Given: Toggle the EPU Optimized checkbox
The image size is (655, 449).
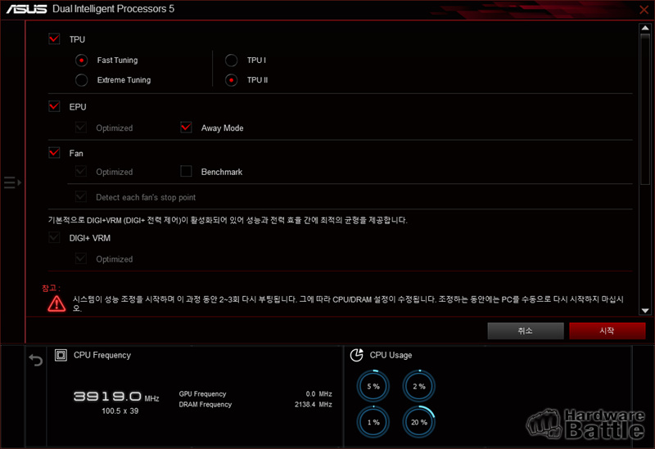Looking at the screenshot, I should (81, 128).
